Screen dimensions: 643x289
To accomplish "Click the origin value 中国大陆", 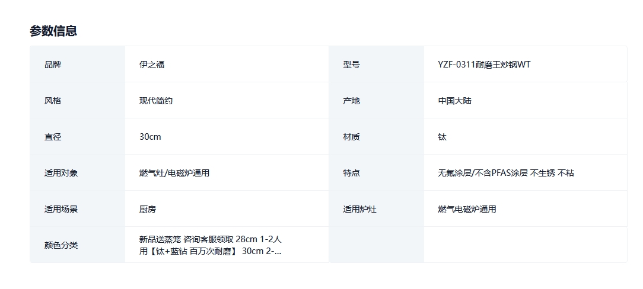I will [455, 100].
